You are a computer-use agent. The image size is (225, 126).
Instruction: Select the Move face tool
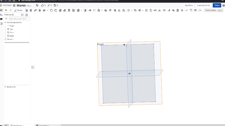coord(119,10)
